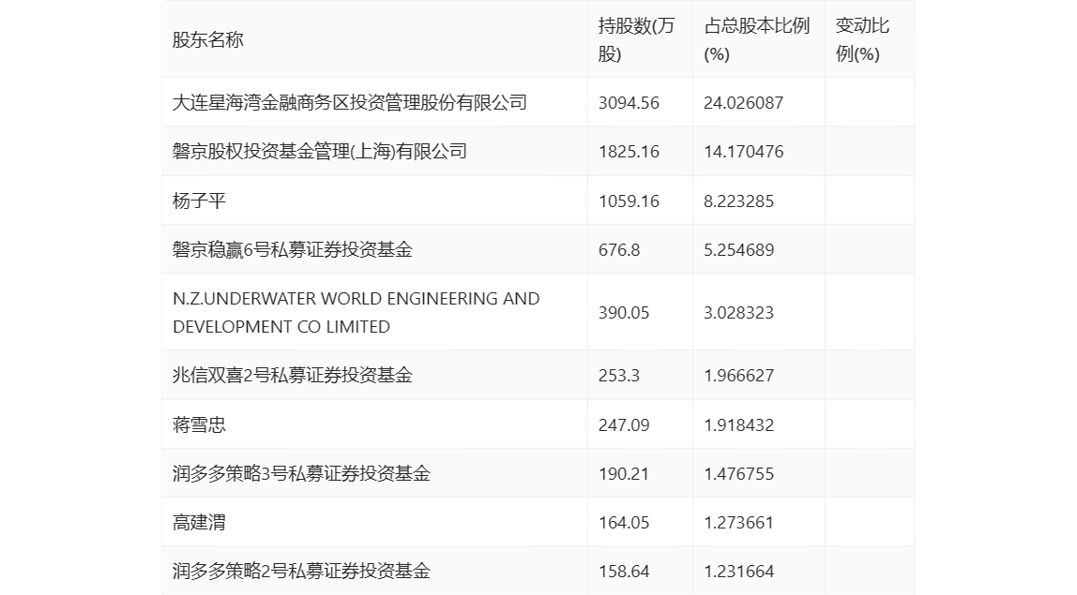Select N.Z.UNDERWATER WORLD ENGINEERING shareholder name

coord(356,312)
